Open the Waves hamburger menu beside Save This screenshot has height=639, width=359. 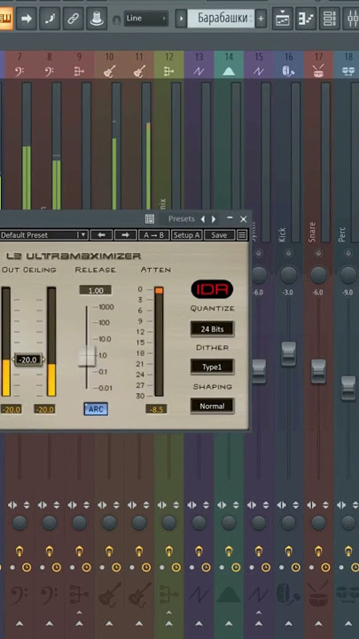242,235
